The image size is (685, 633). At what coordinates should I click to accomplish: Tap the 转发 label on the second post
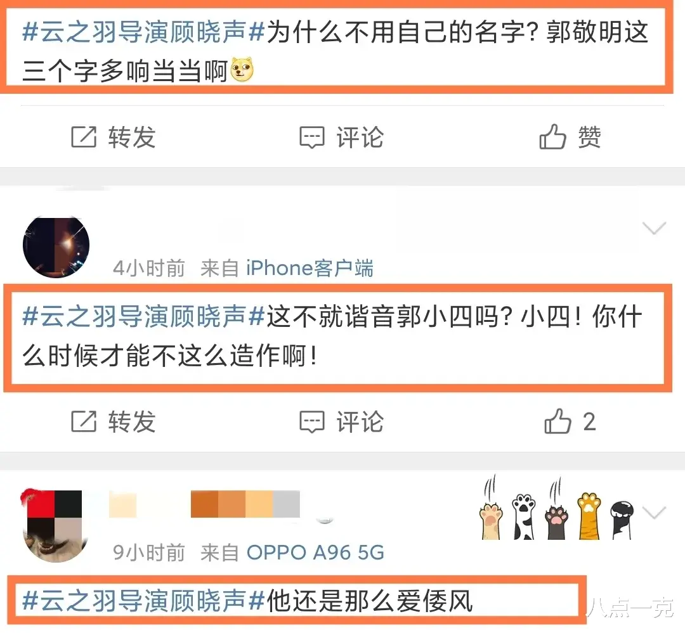tap(133, 422)
